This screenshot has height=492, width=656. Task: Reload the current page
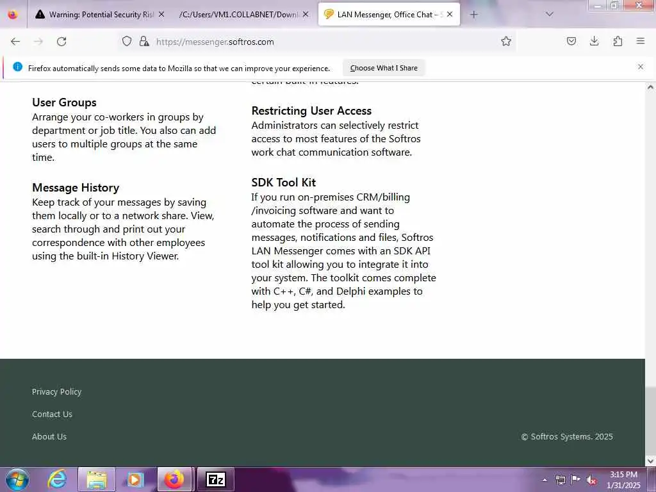[x=61, y=42]
